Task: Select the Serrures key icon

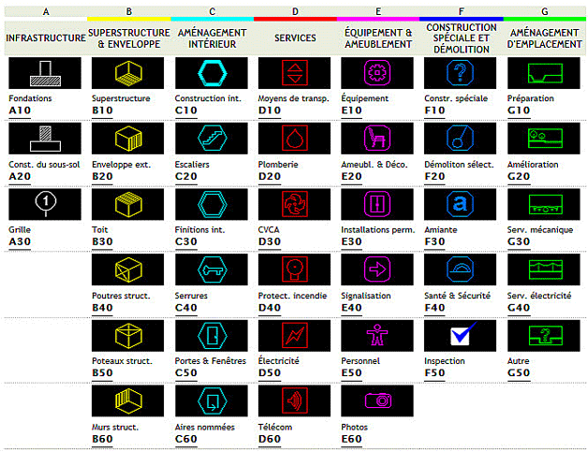Action: click(x=213, y=270)
